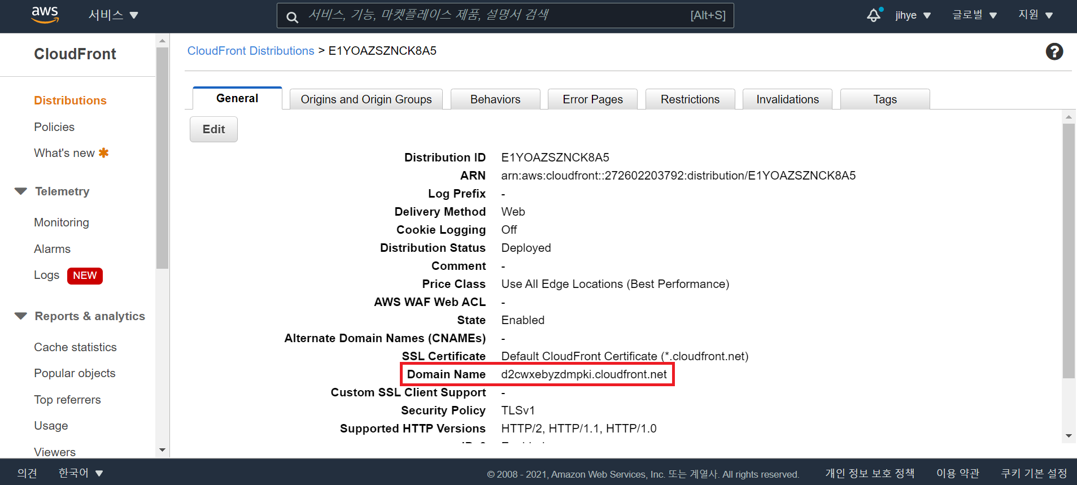Screen dimensions: 1077x485
Task: Click the Deployed status value
Action: [526, 248]
